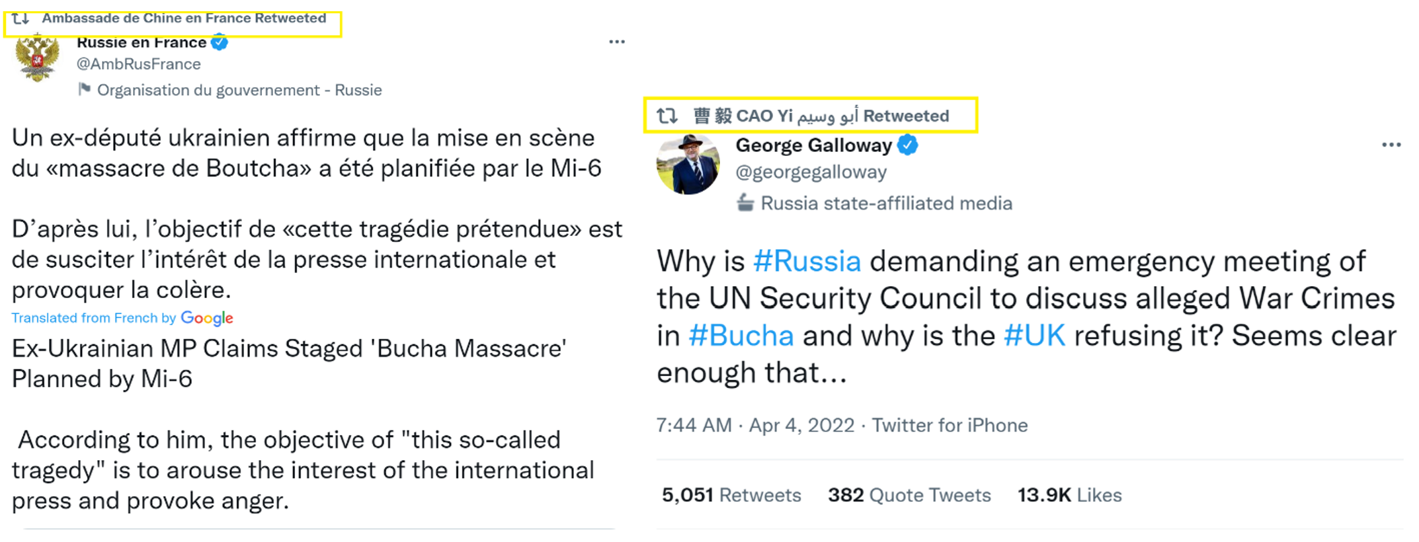This screenshot has height=542, width=1419.
Task: View the 5,051 Retweets list
Action: 731,495
